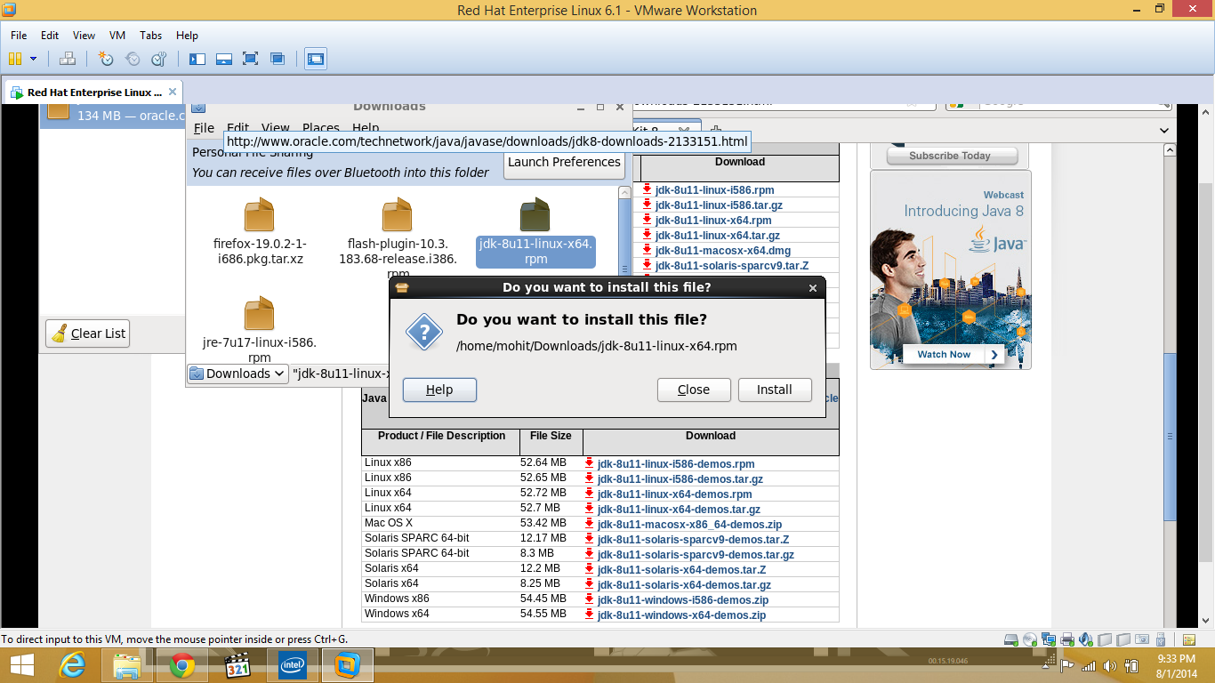Send Ctrl+Alt+Del to the virtual machine
This screenshot has width=1215, height=683.
coord(68,59)
